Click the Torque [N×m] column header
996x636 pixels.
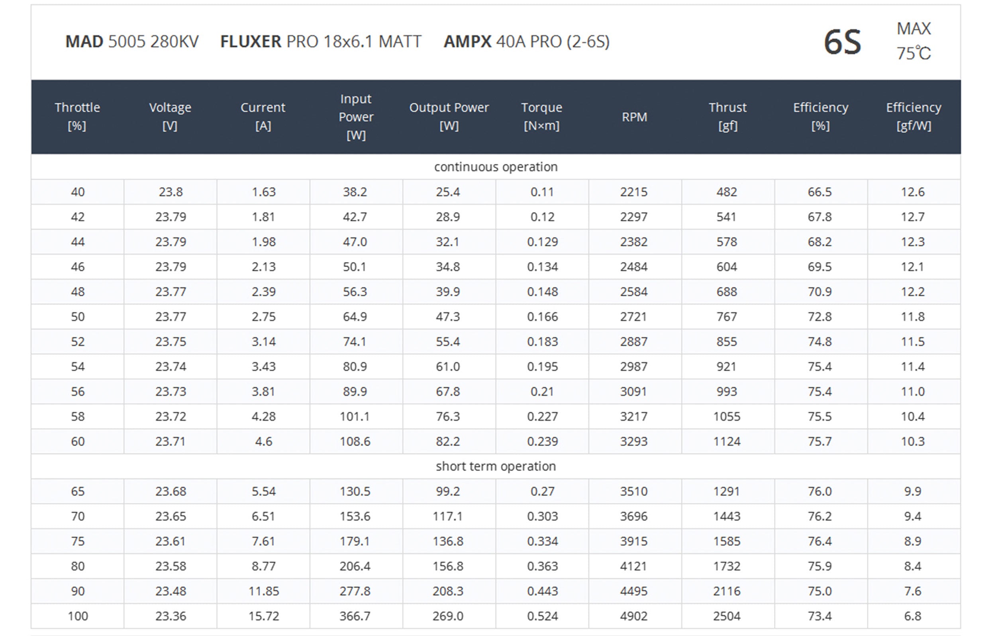pos(541,117)
